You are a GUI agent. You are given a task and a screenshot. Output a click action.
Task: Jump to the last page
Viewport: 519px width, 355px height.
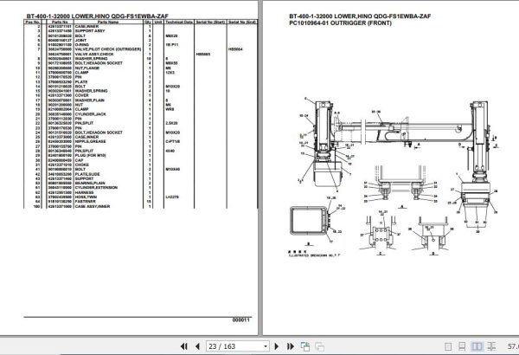[291, 346]
